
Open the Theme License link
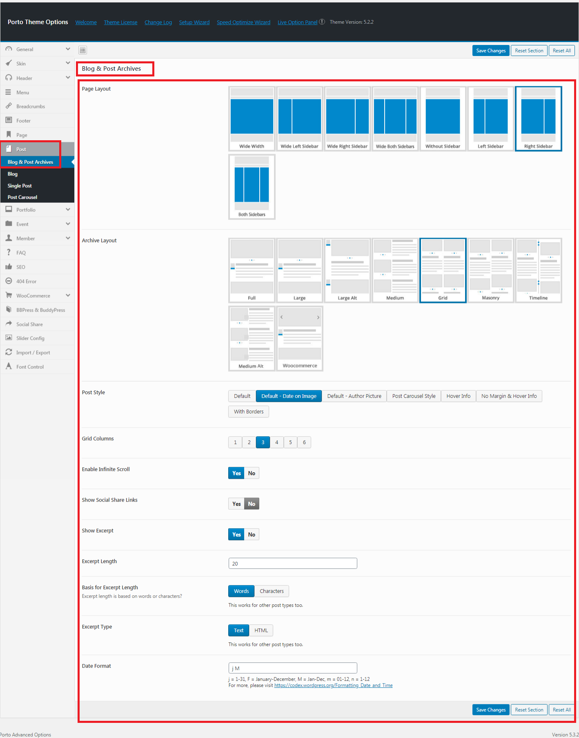[120, 22]
